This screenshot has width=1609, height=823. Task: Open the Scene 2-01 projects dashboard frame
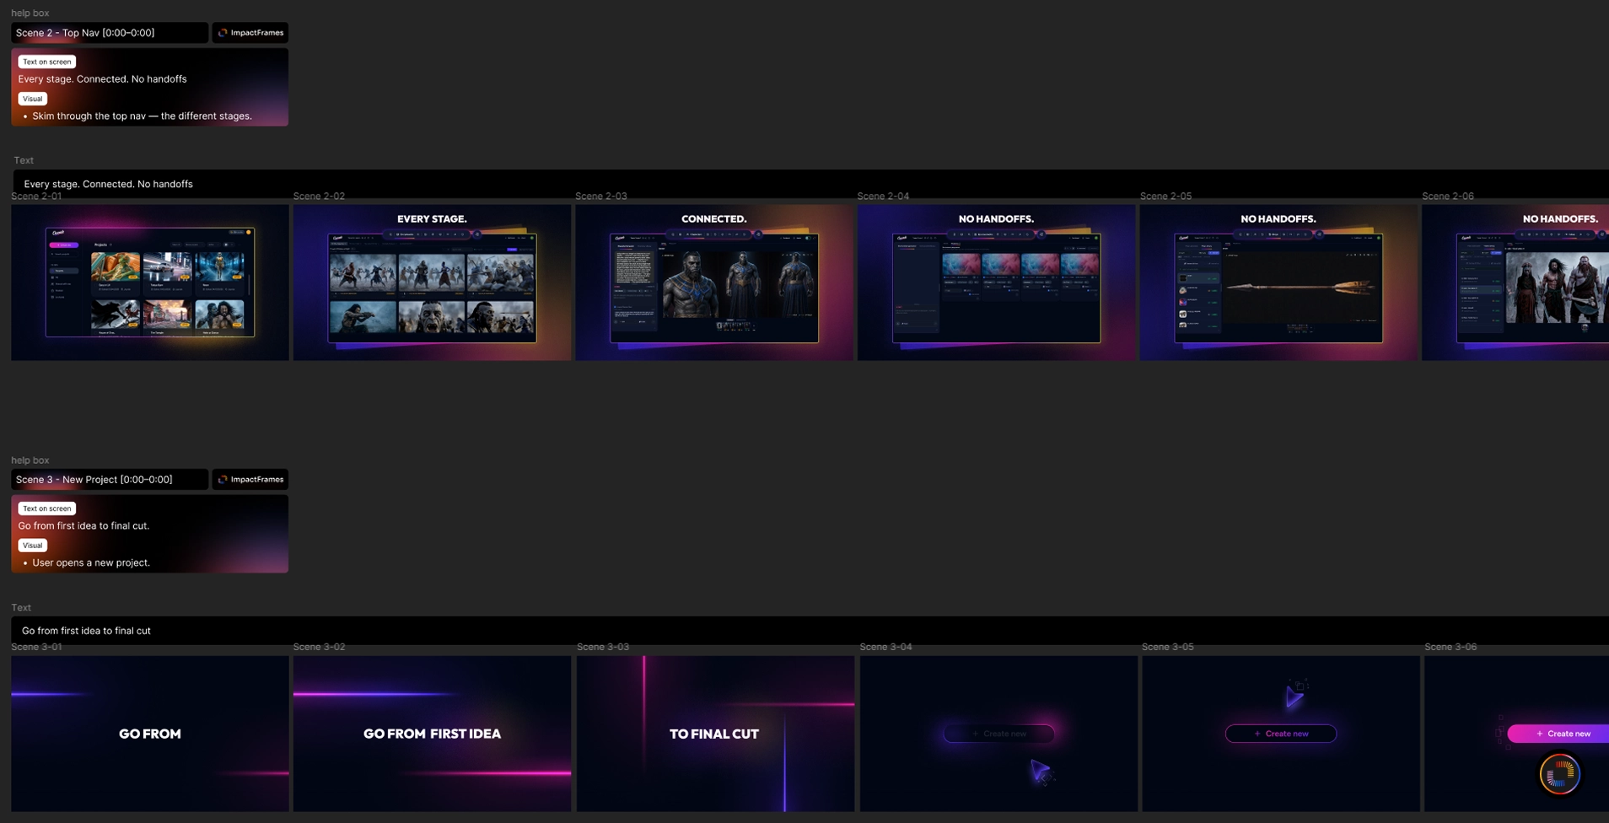click(x=150, y=282)
